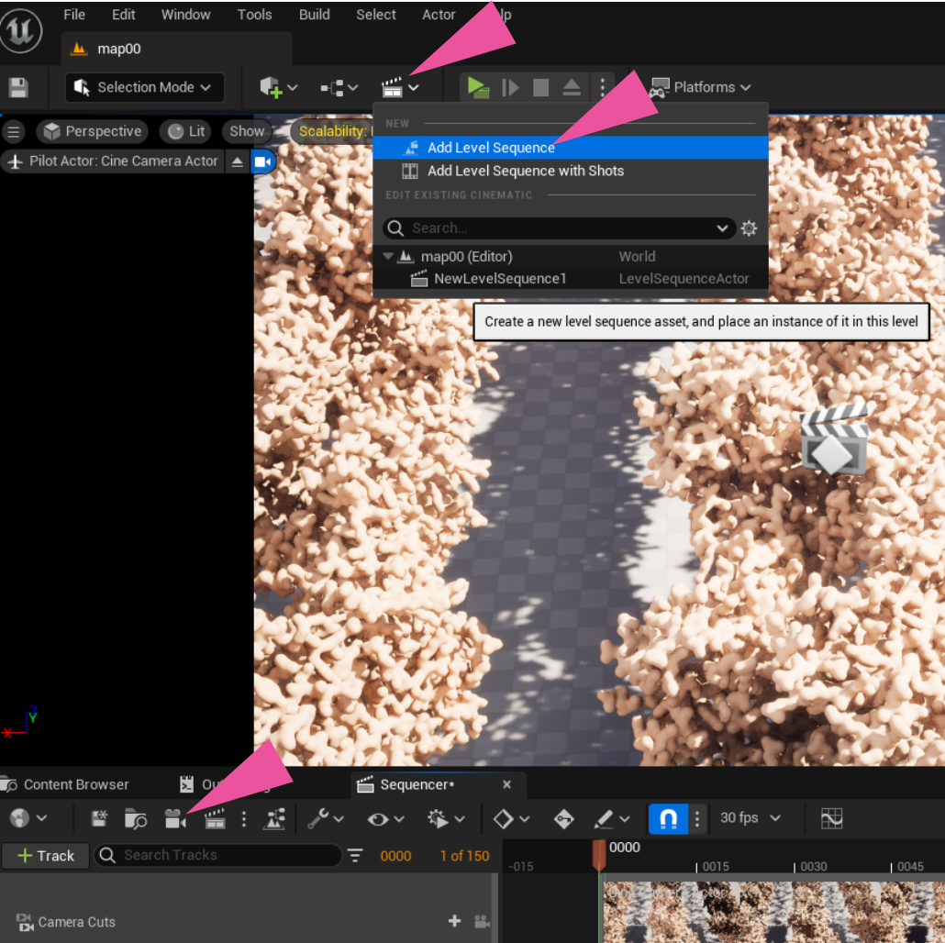
Task: Open the Selection Mode dropdown
Action: pyautogui.click(x=145, y=87)
